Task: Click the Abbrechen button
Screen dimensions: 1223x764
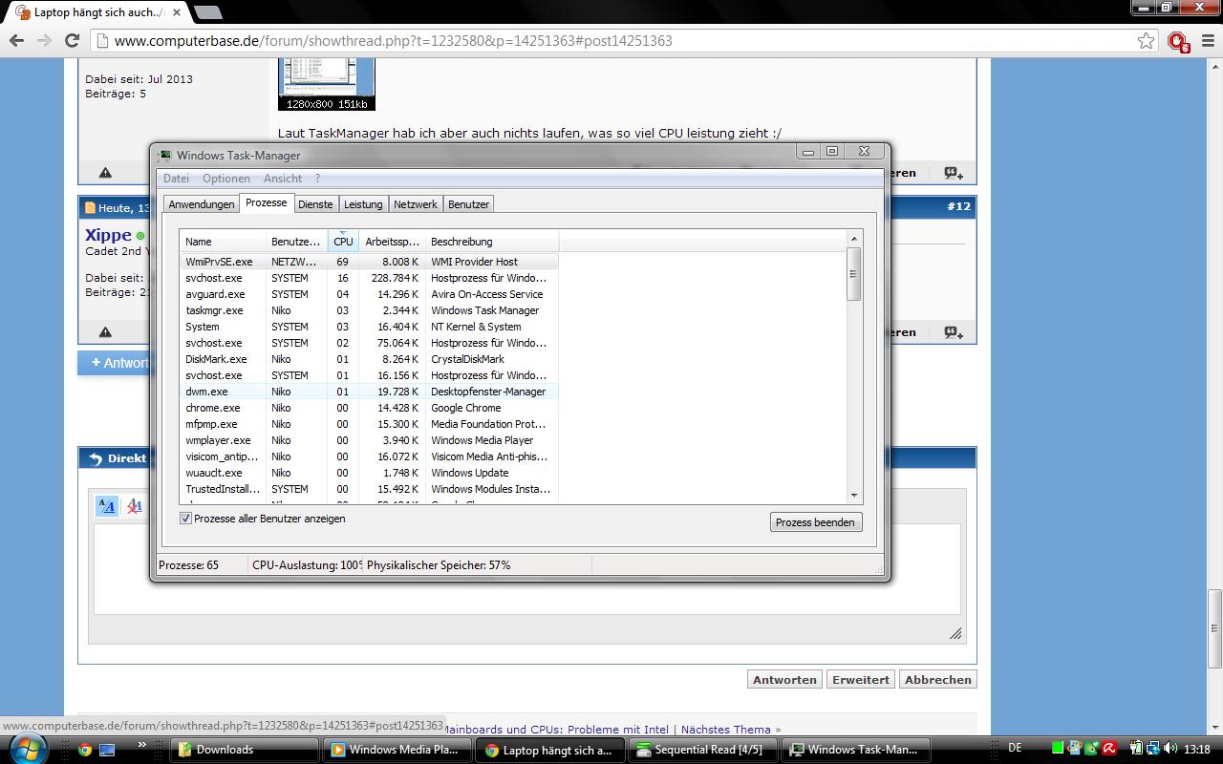Action: tap(938, 680)
